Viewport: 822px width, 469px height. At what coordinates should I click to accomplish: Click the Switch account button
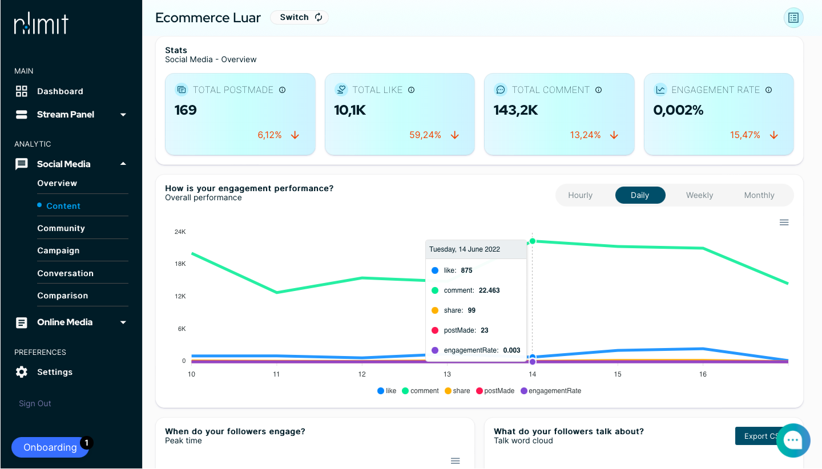click(299, 18)
